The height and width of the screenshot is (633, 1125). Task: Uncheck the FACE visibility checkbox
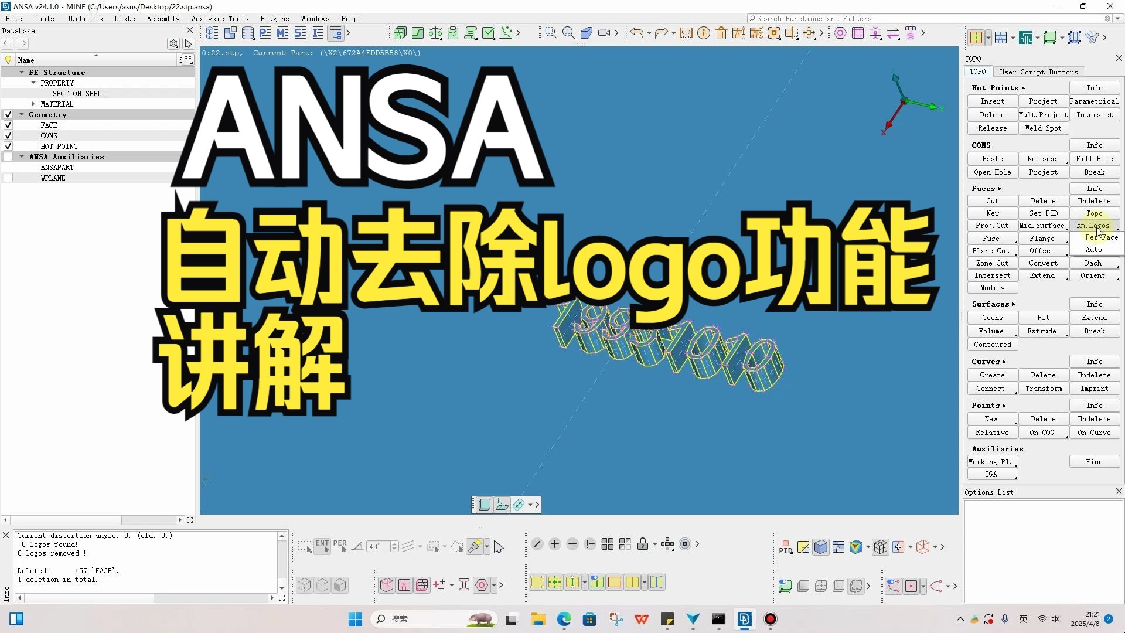click(x=8, y=125)
